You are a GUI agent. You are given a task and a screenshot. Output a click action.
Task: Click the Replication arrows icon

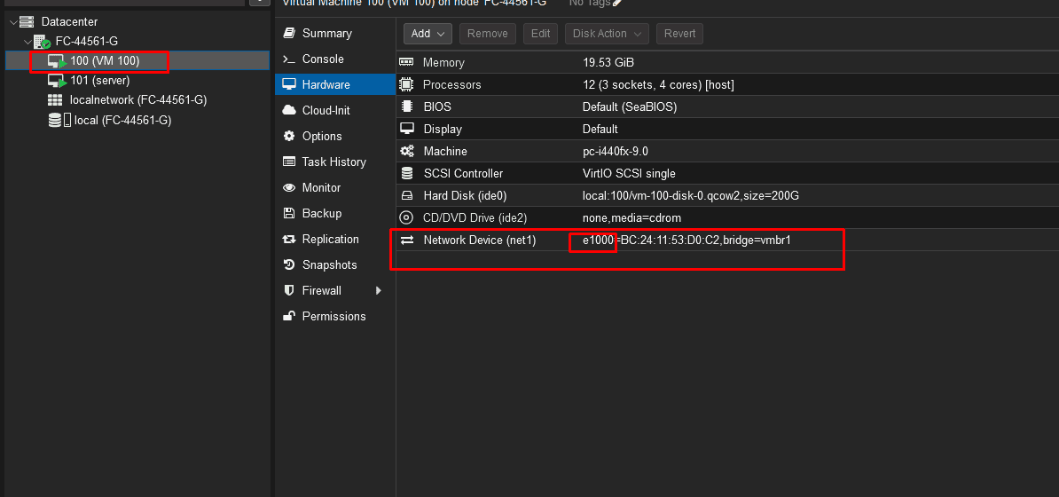point(289,239)
